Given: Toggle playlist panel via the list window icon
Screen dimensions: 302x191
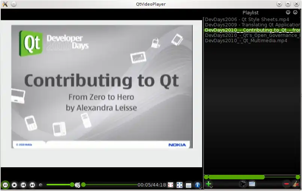Looking at the screenshot, I should click(x=189, y=185).
